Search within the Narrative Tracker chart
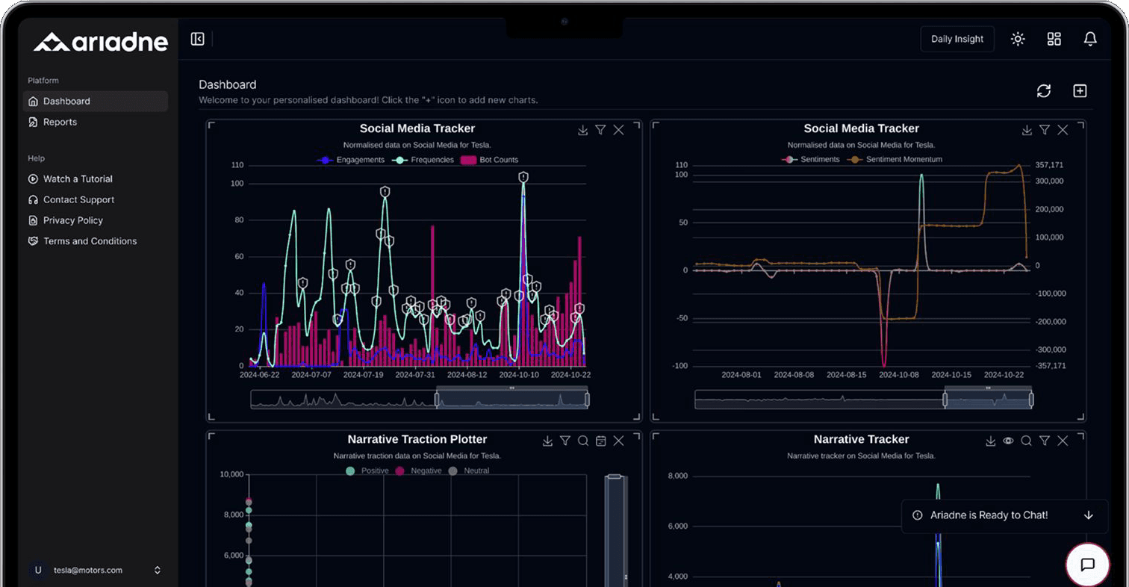The image size is (1129, 587). point(1027,441)
